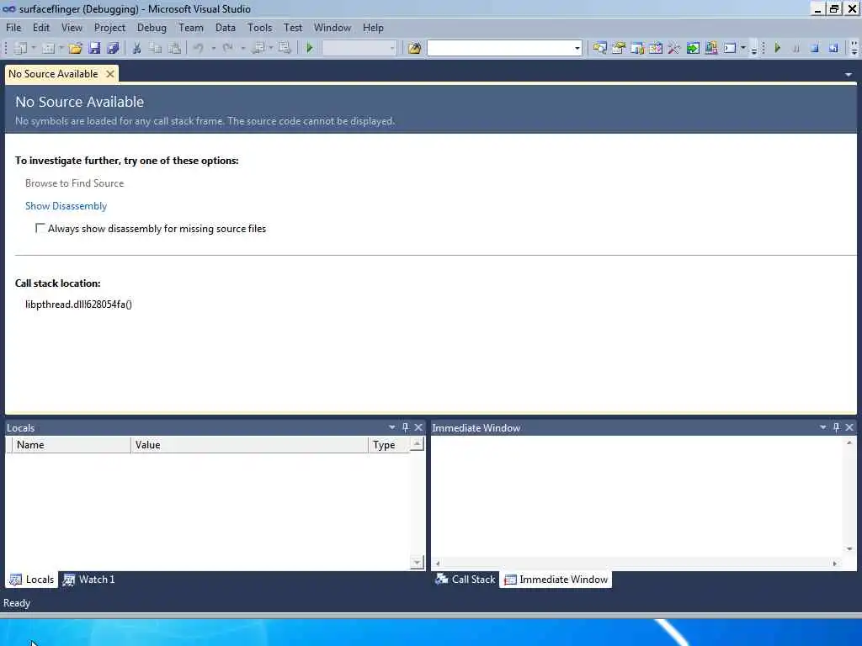Image resolution: width=862 pixels, height=646 pixels.
Task: Click the Find in Files icon
Action: click(x=414, y=48)
